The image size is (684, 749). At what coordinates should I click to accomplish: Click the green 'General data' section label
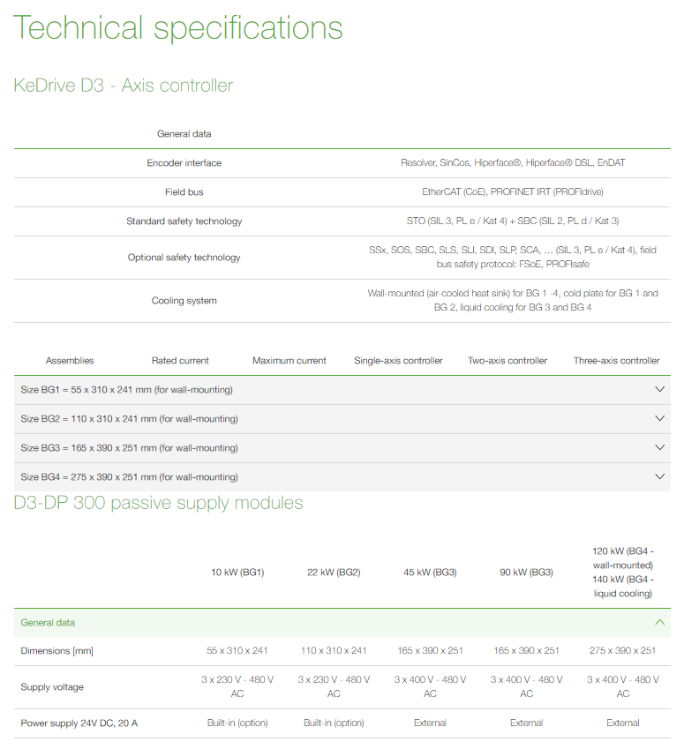(48, 623)
